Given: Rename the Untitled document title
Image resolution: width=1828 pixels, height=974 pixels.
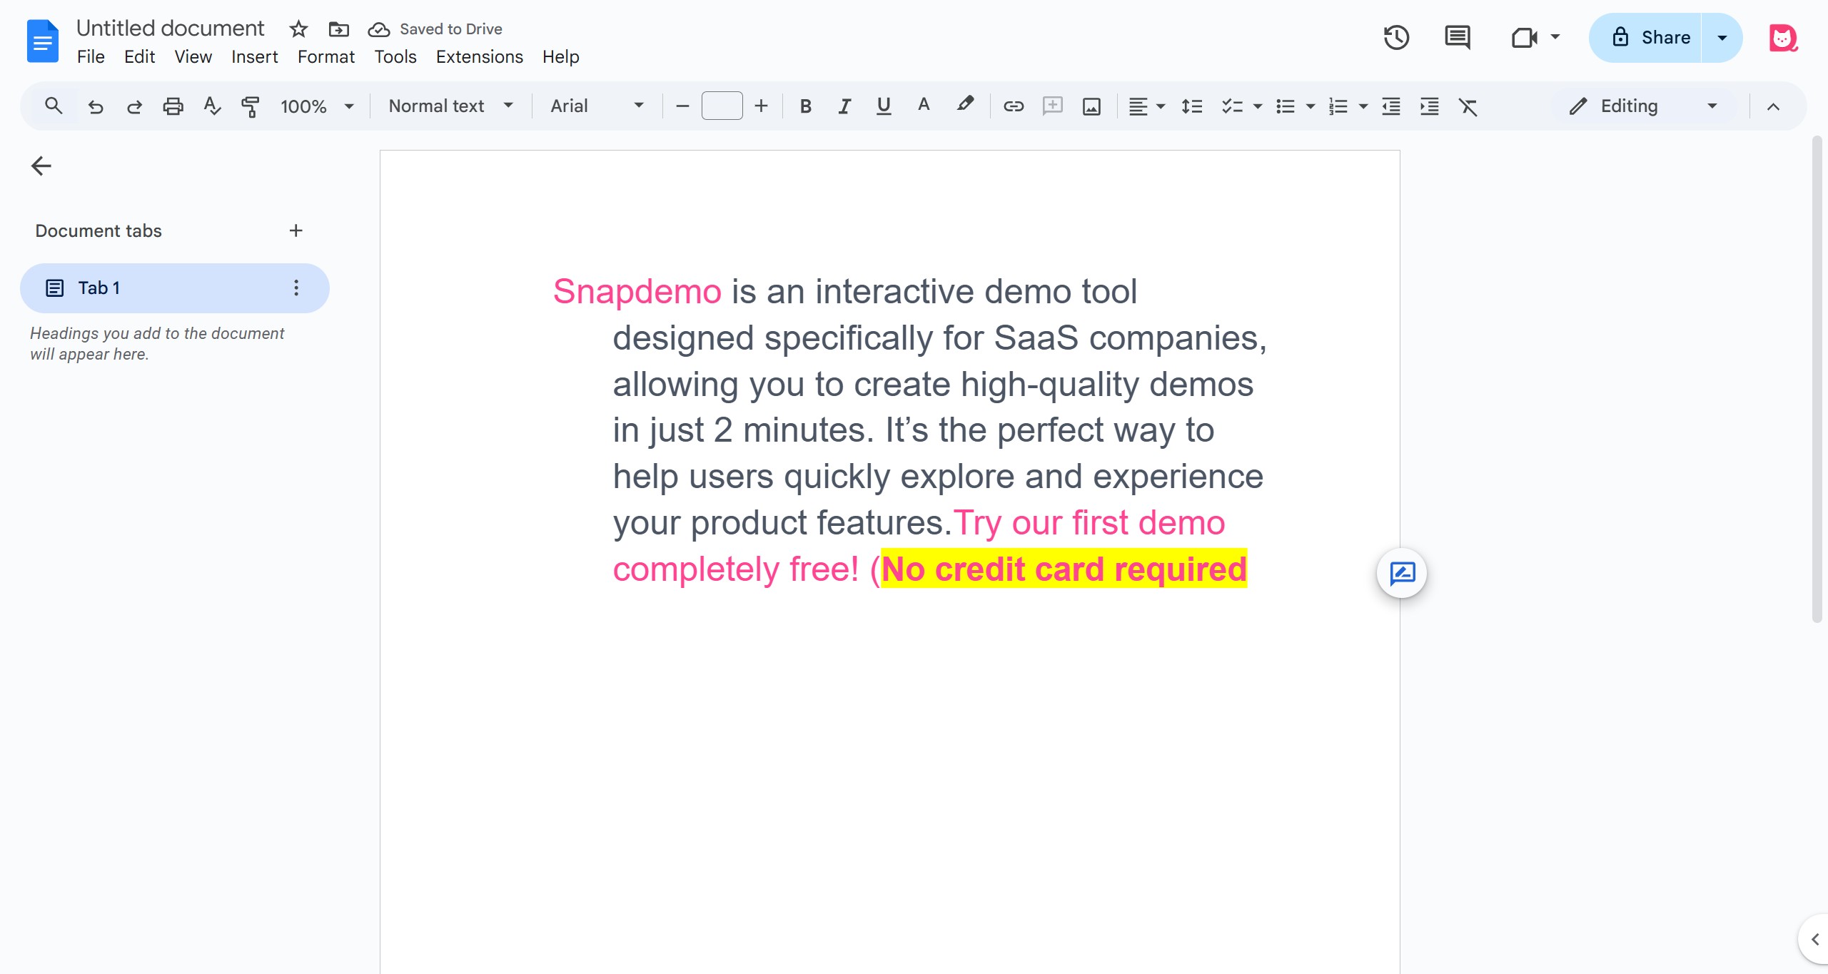Looking at the screenshot, I should (170, 28).
